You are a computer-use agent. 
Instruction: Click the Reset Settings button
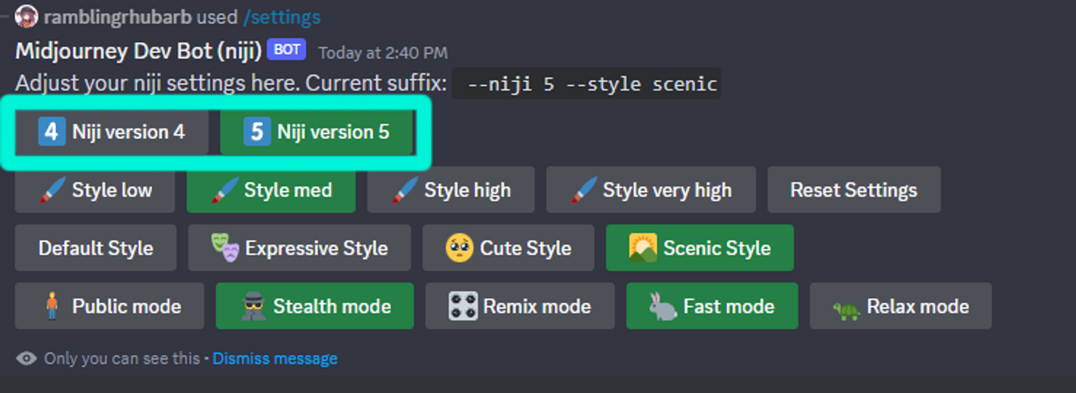854,190
